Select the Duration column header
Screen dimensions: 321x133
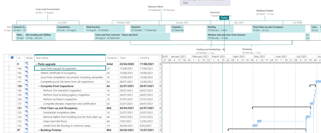pyautogui.click(x=112, y=58)
